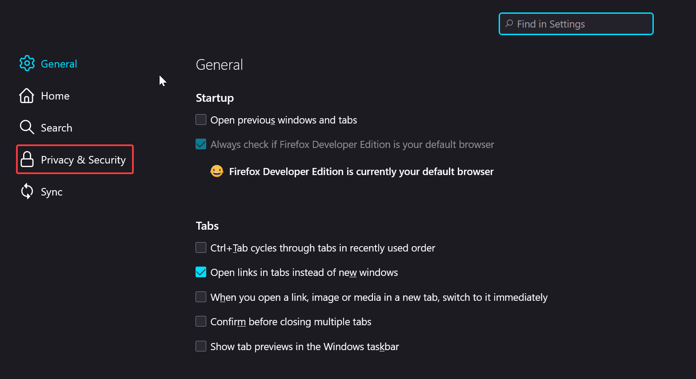Enable Show tab previews in Windows taskbar
The height and width of the screenshot is (379, 696).
(x=201, y=346)
